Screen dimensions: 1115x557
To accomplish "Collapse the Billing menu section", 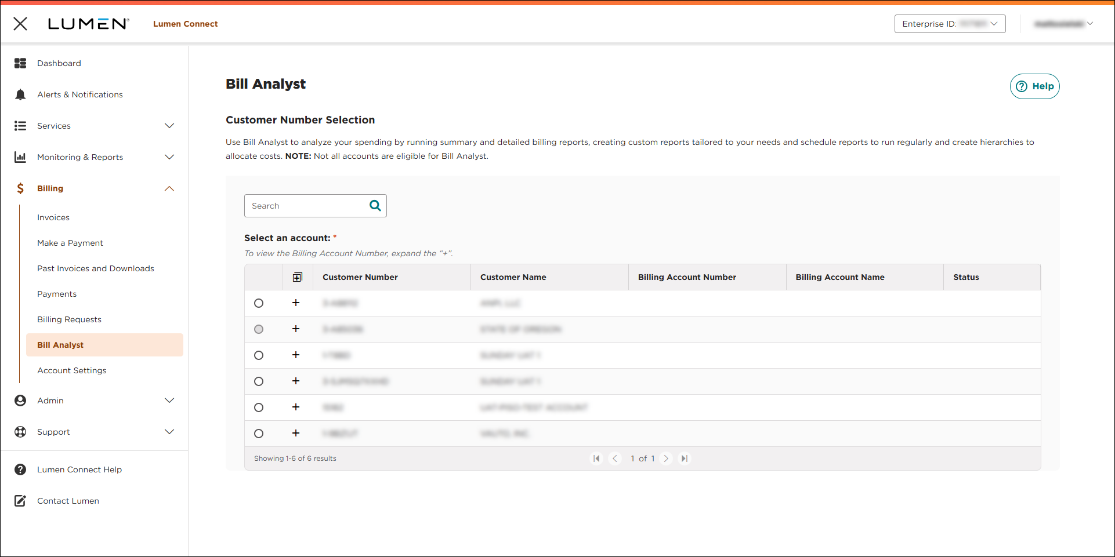I will pos(169,188).
